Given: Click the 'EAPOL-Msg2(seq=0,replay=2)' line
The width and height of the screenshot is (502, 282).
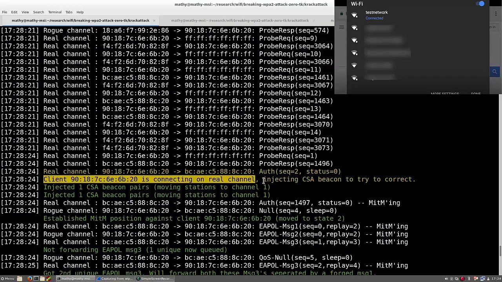Looking at the screenshot, I should (204, 234).
